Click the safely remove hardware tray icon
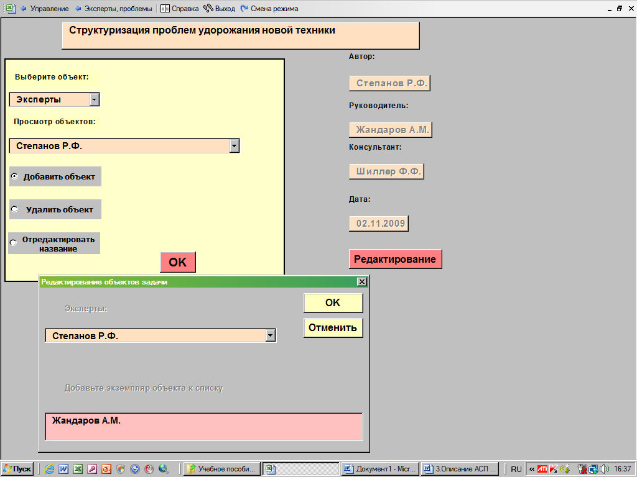The image size is (637, 477). coord(582,469)
